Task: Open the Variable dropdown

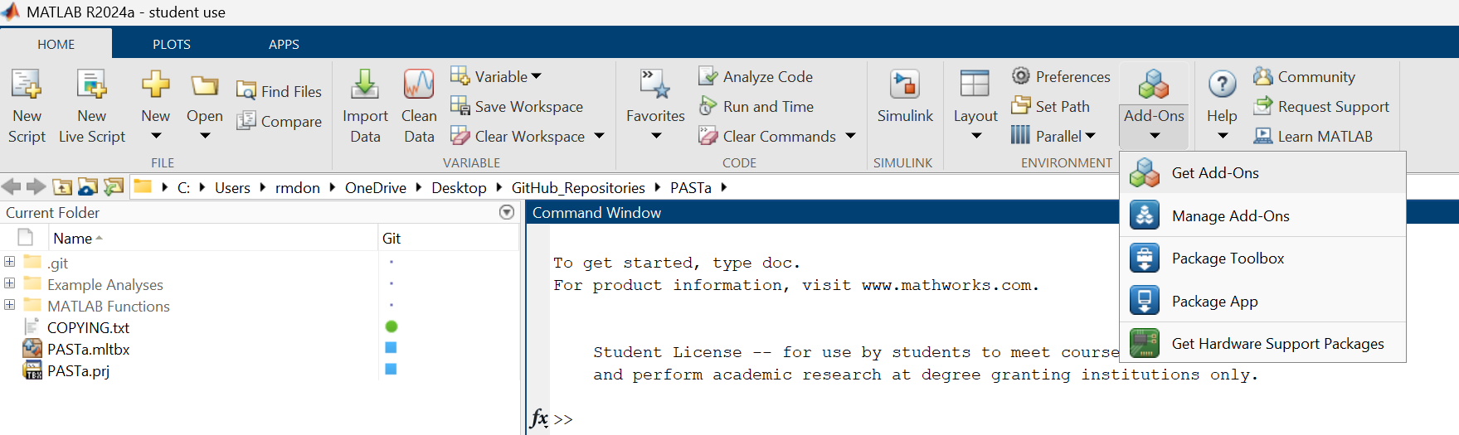Action: 536,76
